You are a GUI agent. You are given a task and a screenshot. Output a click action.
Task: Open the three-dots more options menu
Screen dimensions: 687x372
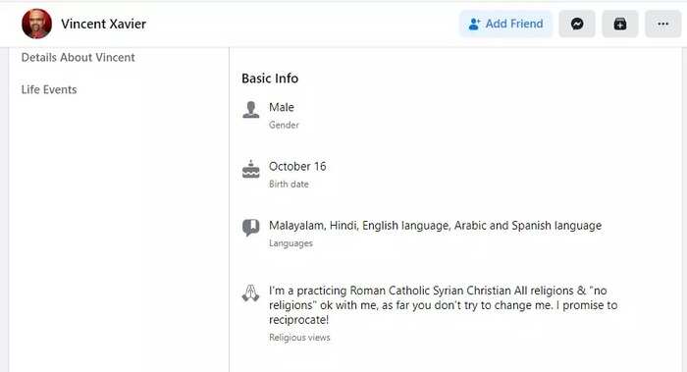coord(662,24)
